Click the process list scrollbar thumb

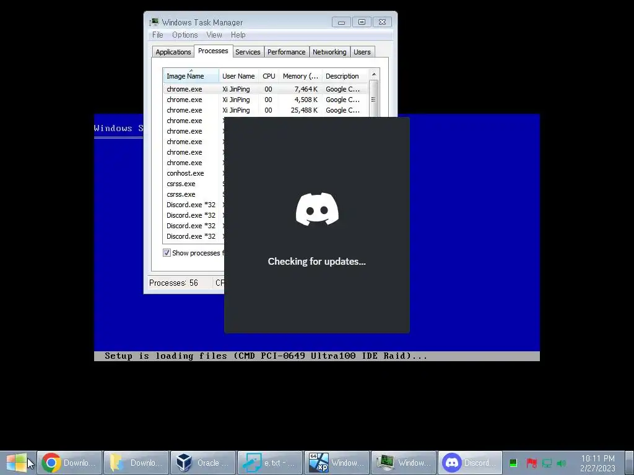[374, 99]
